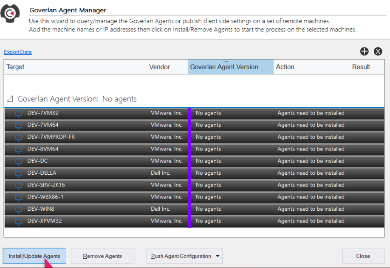
Task: Click the computer icon for DEV-W8X86-1
Action: point(18,198)
